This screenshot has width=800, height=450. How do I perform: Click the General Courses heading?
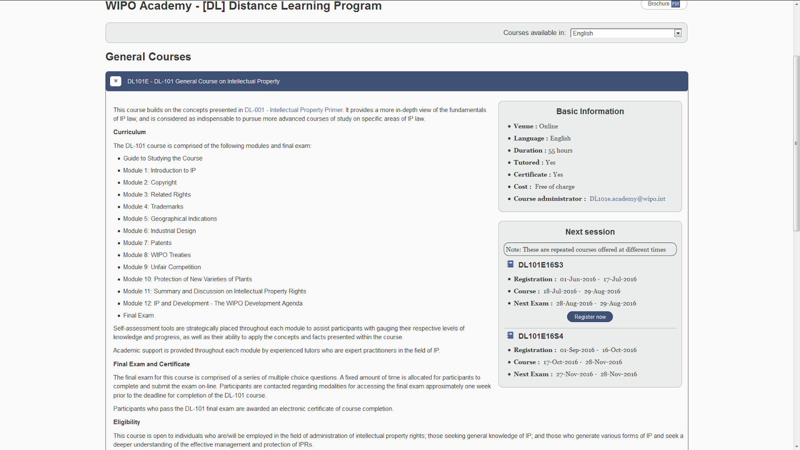pyautogui.click(x=148, y=57)
